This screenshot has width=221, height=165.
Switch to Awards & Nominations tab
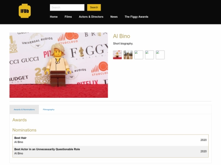(24, 110)
